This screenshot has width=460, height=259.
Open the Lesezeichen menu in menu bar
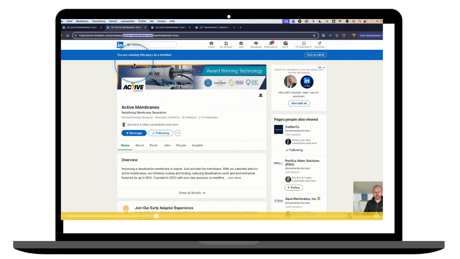click(128, 21)
